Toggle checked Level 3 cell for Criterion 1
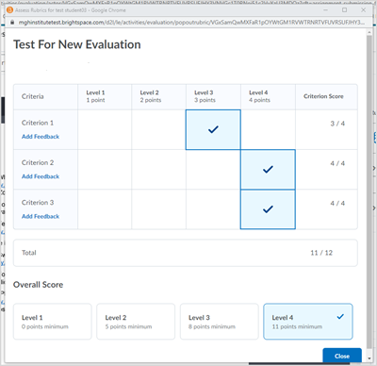Image resolution: width=377 pixels, height=366 pixels. pyautogui.click(x=213, y=129)
